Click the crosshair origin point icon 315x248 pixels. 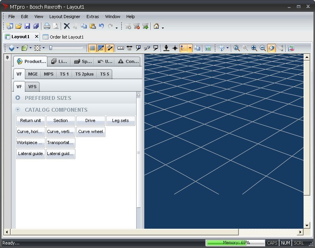175,48
